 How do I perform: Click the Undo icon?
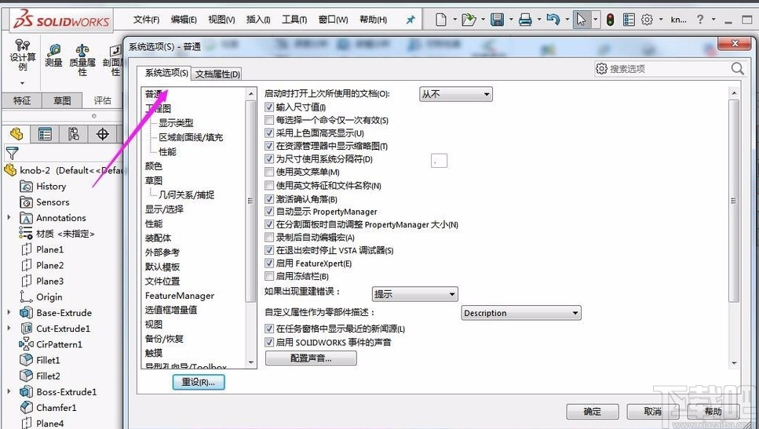point(553,20)
